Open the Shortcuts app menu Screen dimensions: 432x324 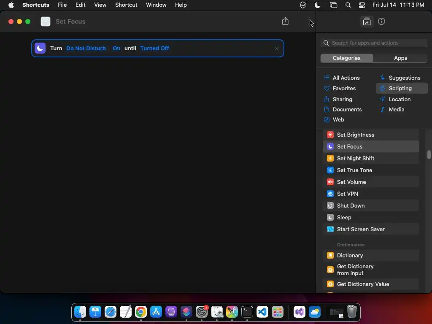tap(36, 5)
